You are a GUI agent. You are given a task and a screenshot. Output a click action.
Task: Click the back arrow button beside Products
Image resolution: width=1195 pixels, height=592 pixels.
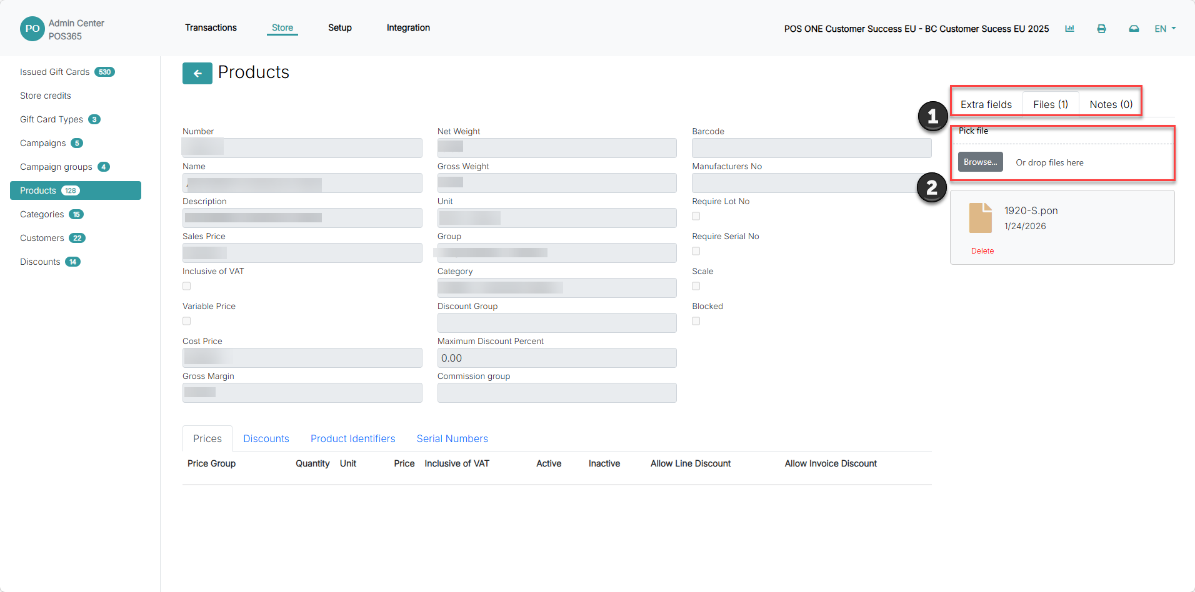coord(197,73)
